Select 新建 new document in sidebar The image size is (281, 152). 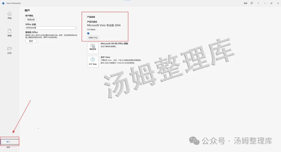[x=10, y=33]
